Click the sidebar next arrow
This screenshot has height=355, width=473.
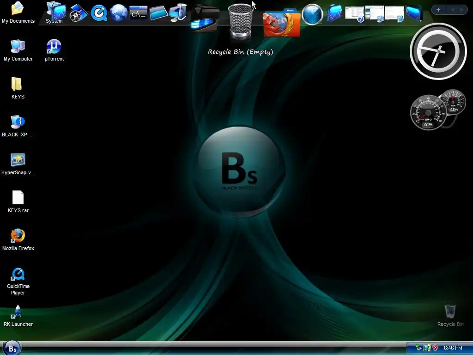(461, 10)
